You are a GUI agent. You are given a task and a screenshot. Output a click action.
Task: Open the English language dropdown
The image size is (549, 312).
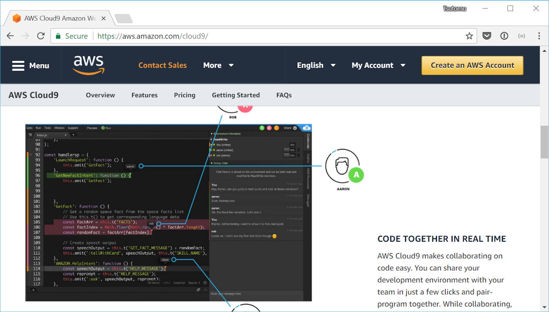[x=316, y=65]
